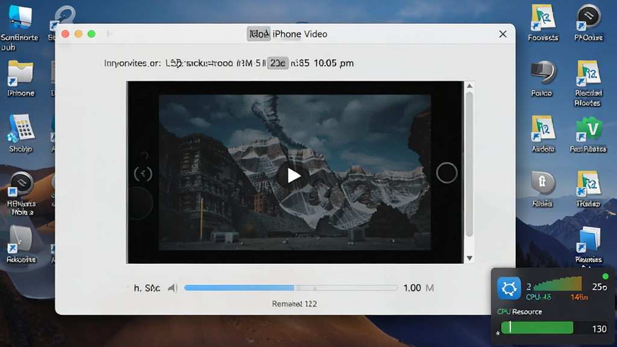617x347 pixels.
Task: Click the blue gear icon in CPU widget
Action: [509, 289]
